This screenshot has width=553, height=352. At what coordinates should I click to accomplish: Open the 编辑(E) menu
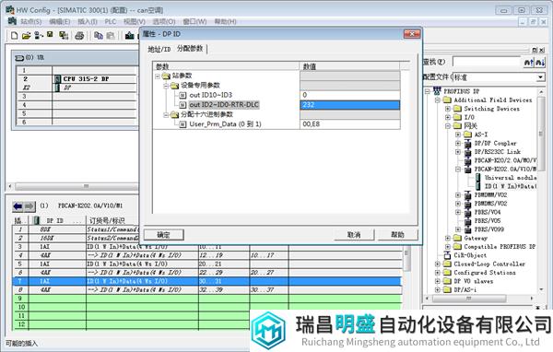(x=60, y=21)
